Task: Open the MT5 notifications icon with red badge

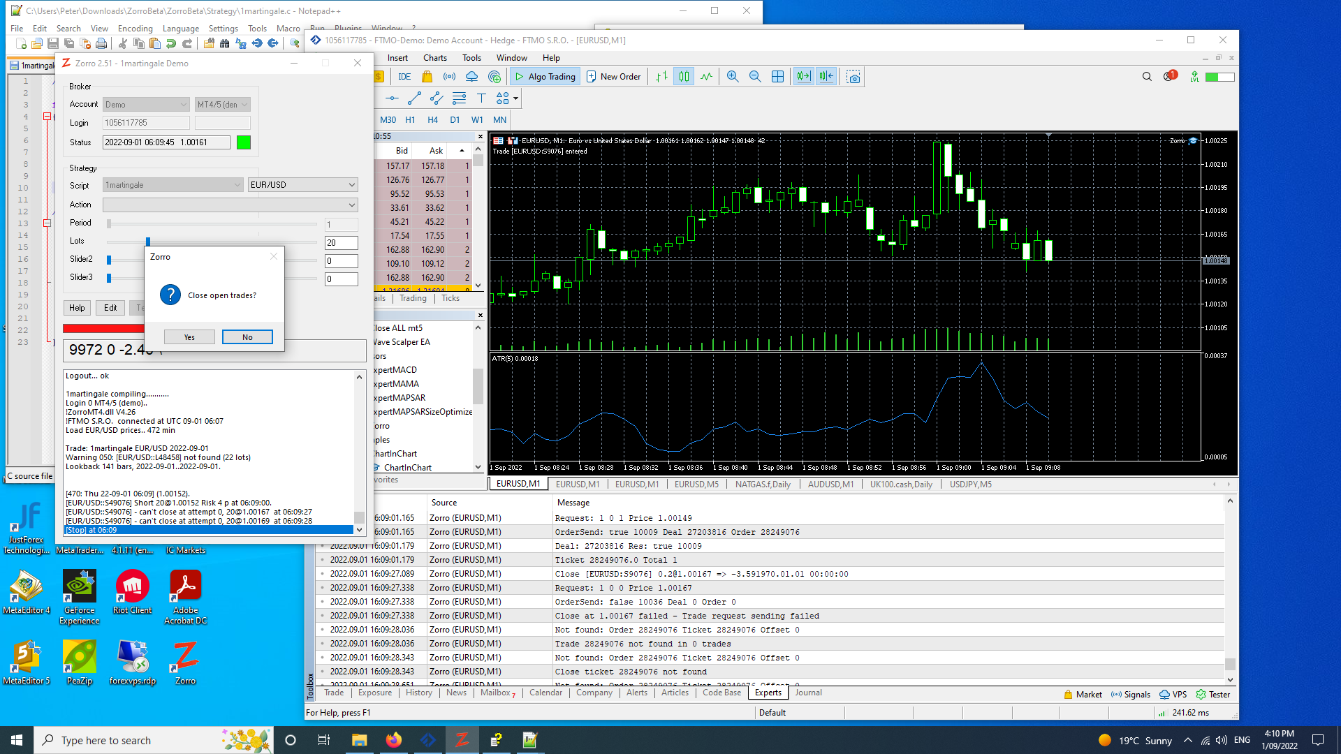Action: click(x=1170, y=76)
